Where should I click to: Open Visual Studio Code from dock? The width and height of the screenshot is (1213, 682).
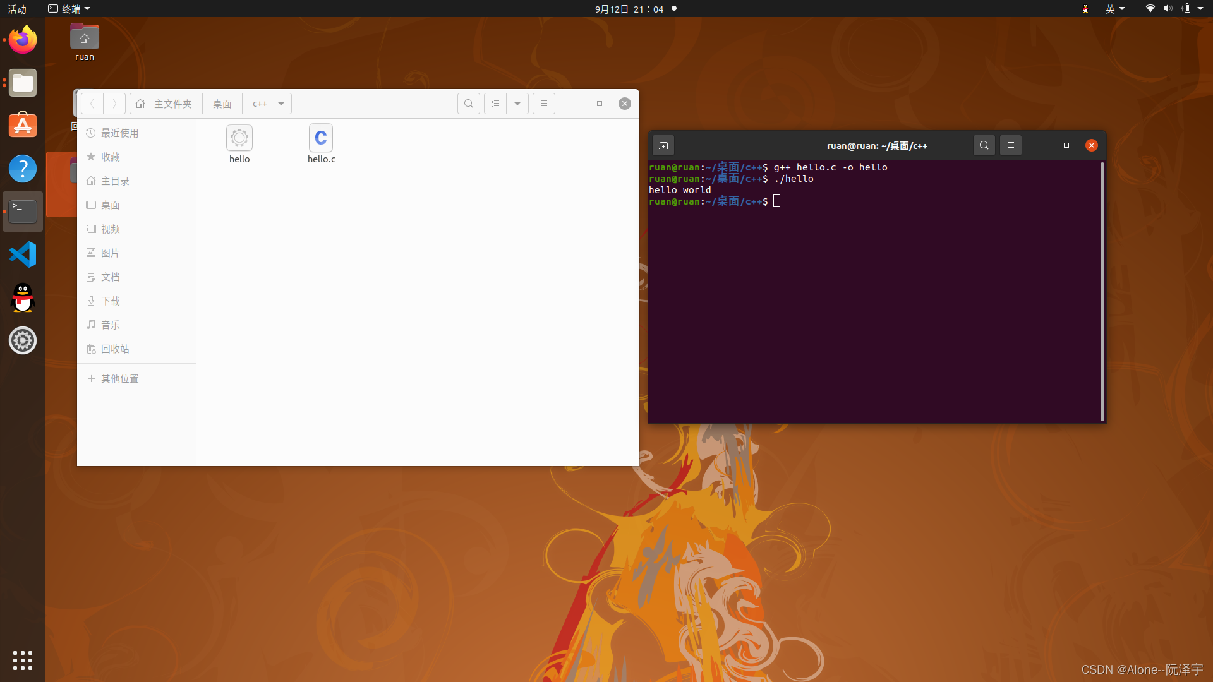pyautogui.click(x=23, y=254)
